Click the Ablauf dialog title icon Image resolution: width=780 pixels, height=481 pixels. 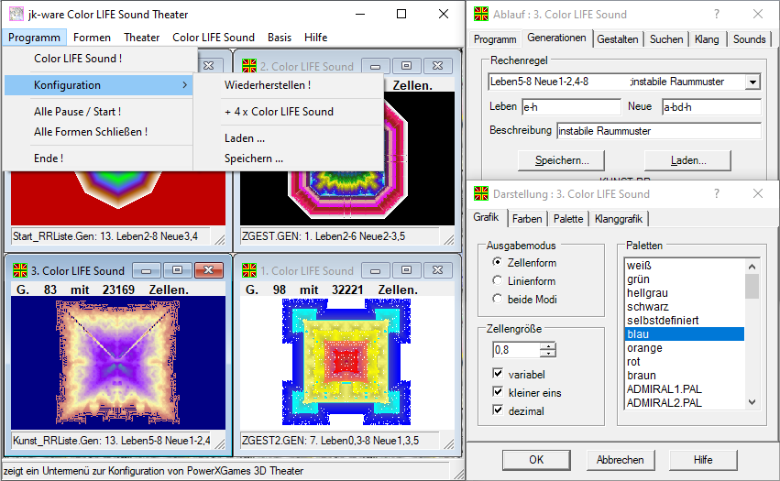[481, 14]
